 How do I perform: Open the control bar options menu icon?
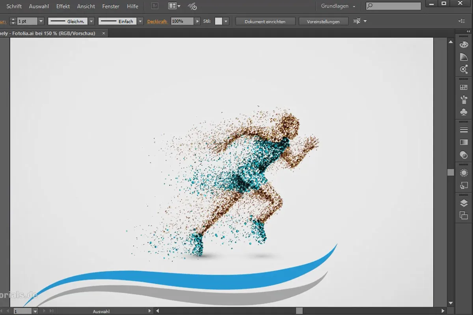point(462,21)
